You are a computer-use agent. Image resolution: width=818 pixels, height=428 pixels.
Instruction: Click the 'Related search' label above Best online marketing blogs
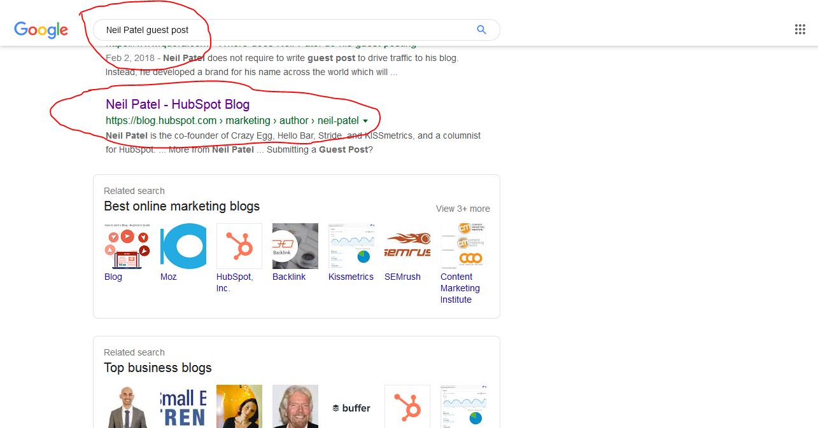[134, 191]
